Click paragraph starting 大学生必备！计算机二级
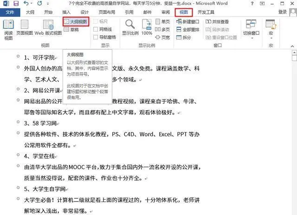Image resolution: width=297 pixels, height=215 pixels. click(112, 206)
